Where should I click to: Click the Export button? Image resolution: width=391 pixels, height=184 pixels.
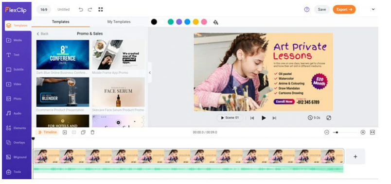pos(344,9)
